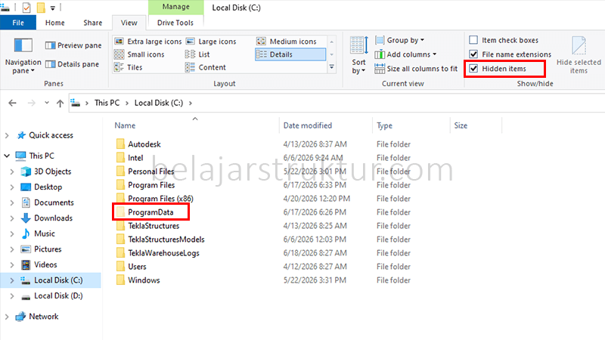Select the TeklaStructures folder
The image size is (605, 340).
coord(154,225)
